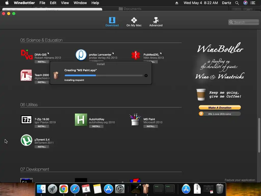Open the Help menu
Image resolution: width=261 pixels, height=196 pixels.
(95, 3)
